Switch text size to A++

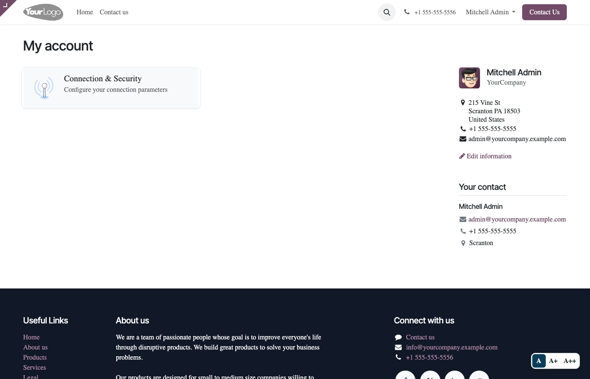(x=570, y=361)
